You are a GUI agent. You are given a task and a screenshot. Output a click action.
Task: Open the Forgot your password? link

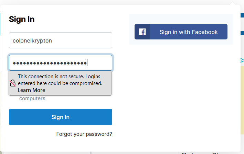(x=84, y=134)
